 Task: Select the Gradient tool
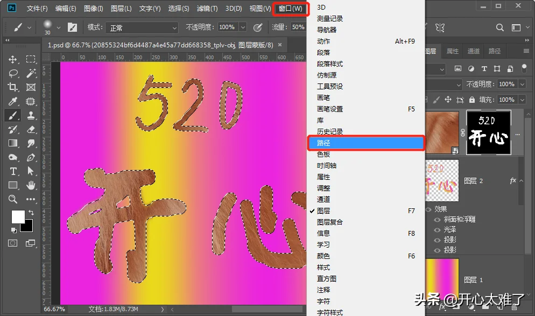[13, 143]
